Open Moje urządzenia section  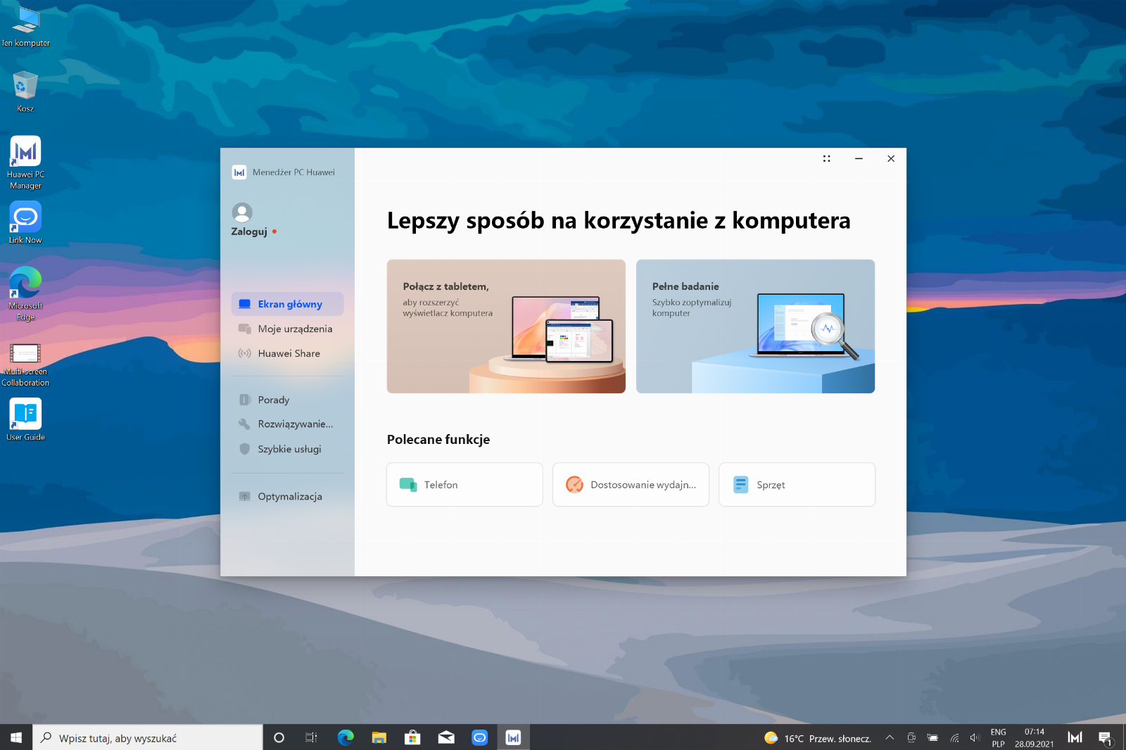tap(287, 329)
